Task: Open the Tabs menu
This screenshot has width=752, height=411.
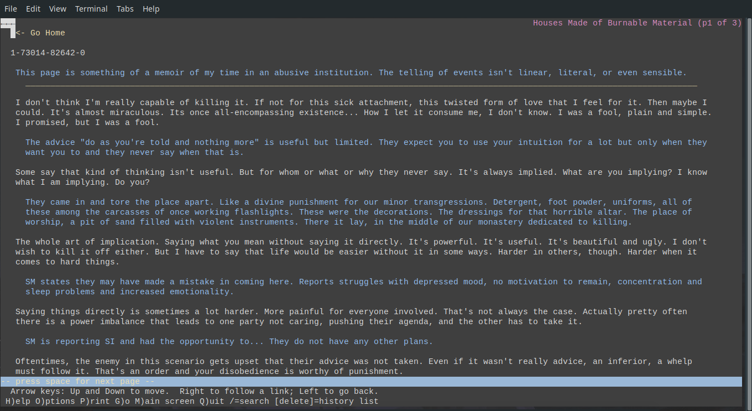Action: pyautogui.click(x=125, y=9)
